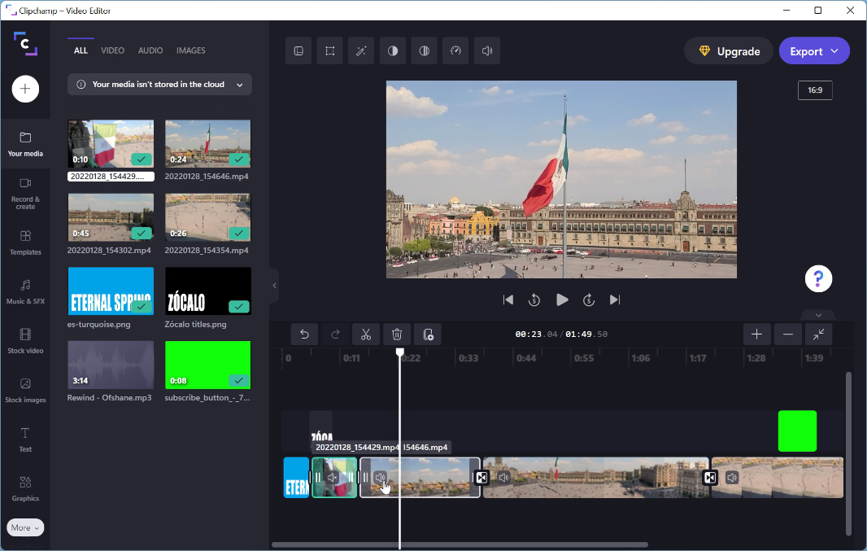Switch to the VIDEO media tab
The image size is (867, 551).
coord(112,50)
